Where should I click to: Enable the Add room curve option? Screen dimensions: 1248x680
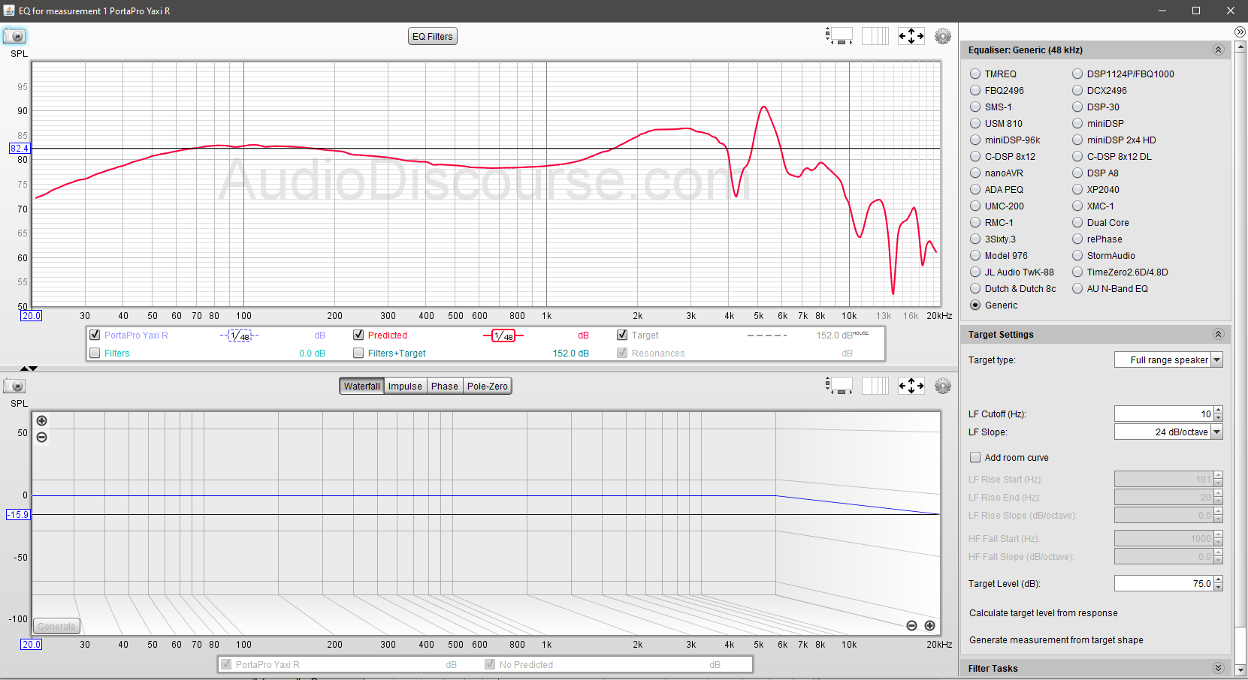975,457
